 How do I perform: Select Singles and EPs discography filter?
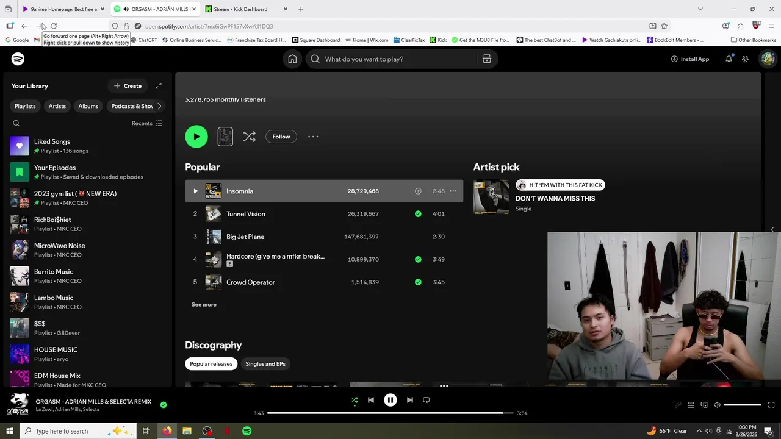265,364
